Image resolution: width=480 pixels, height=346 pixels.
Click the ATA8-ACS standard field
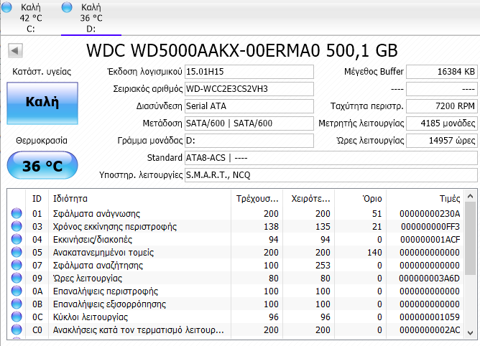click(331, 158)
